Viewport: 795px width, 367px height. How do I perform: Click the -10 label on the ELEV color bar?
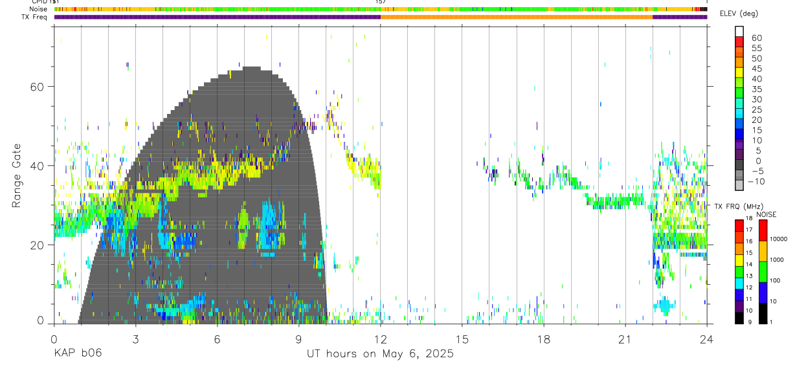[755, 182]
